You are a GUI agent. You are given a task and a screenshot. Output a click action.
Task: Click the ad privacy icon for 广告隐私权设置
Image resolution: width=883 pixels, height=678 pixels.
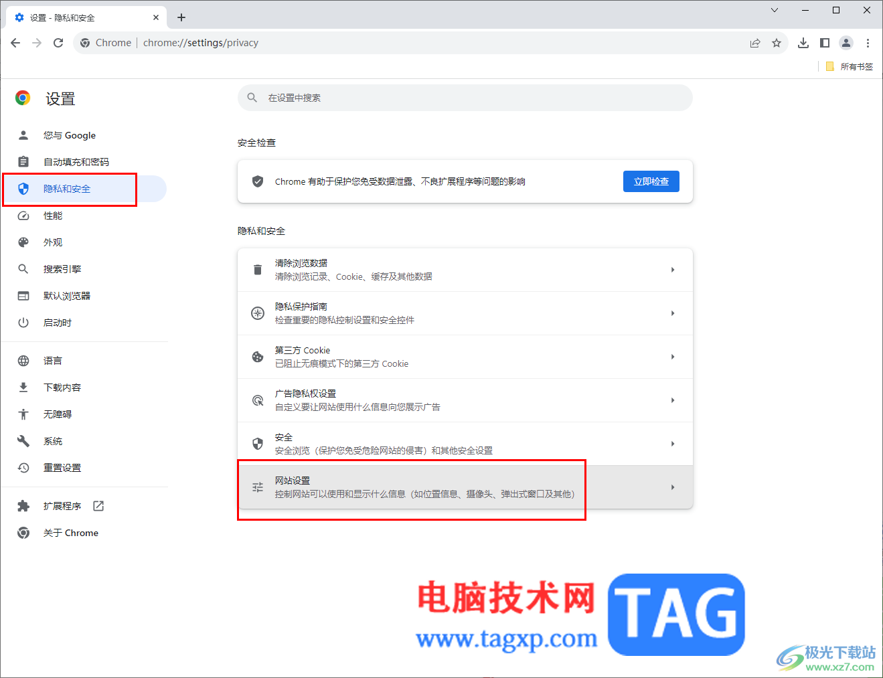(x=258, y=400)
